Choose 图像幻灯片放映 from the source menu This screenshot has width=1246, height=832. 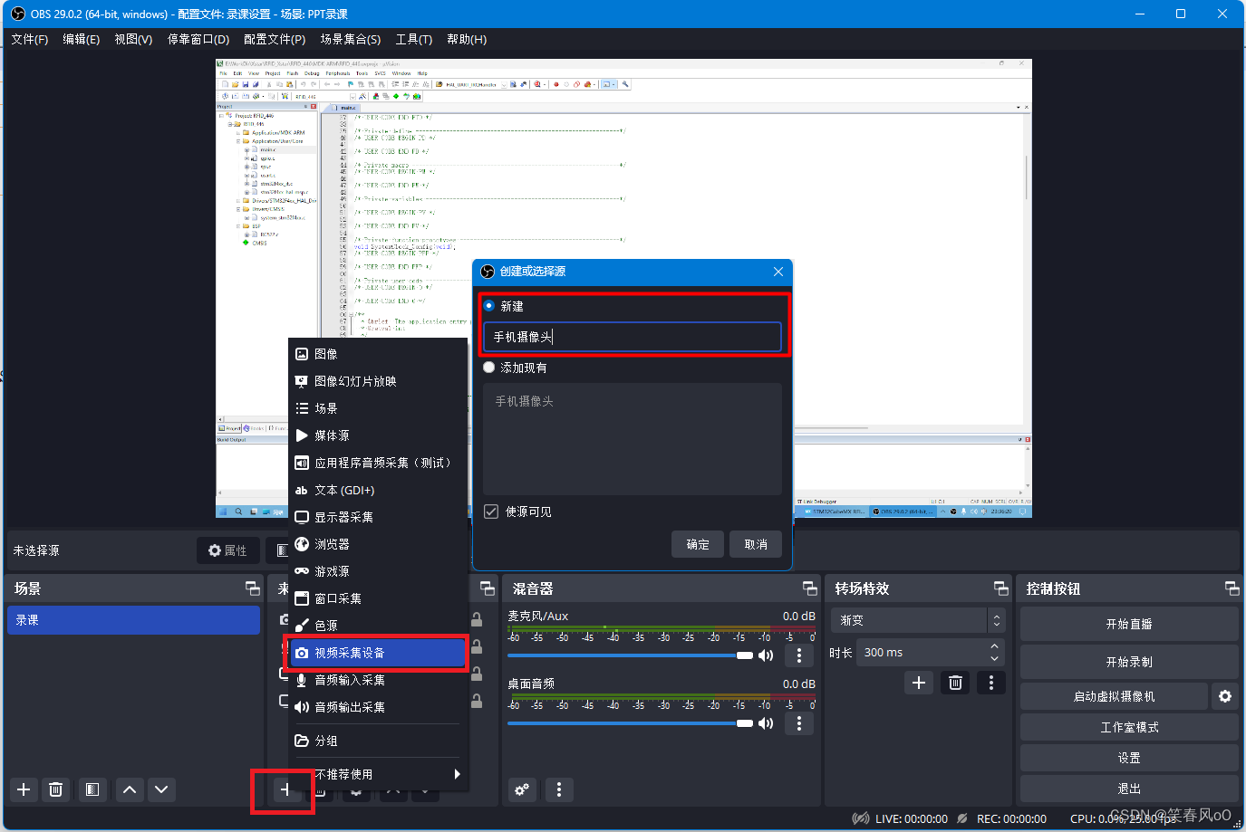(x=379, y=381)
